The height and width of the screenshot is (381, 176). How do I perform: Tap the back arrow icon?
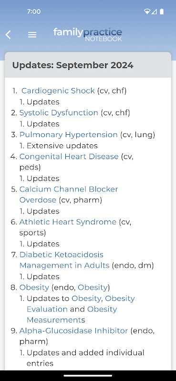(x=8, y=35)
